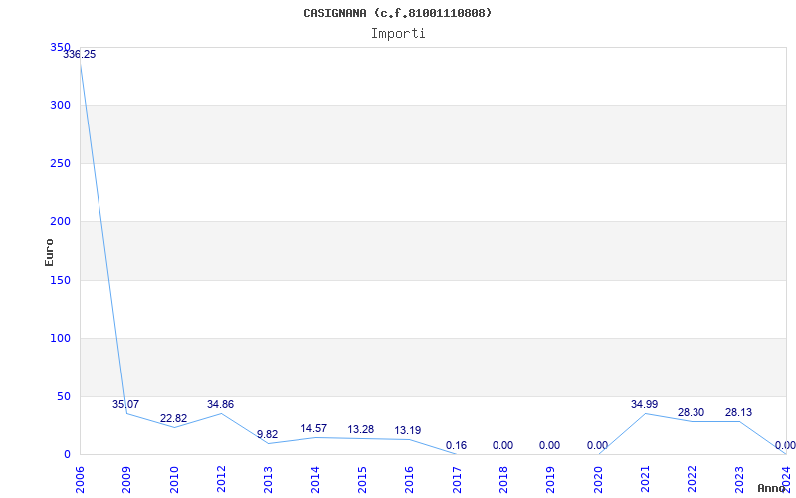Viewport: 796px width, 498px height.
Task: Select the 28.13 data label
Action: point(738,412)
